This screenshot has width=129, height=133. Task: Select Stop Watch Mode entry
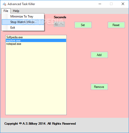click(23, 22)
